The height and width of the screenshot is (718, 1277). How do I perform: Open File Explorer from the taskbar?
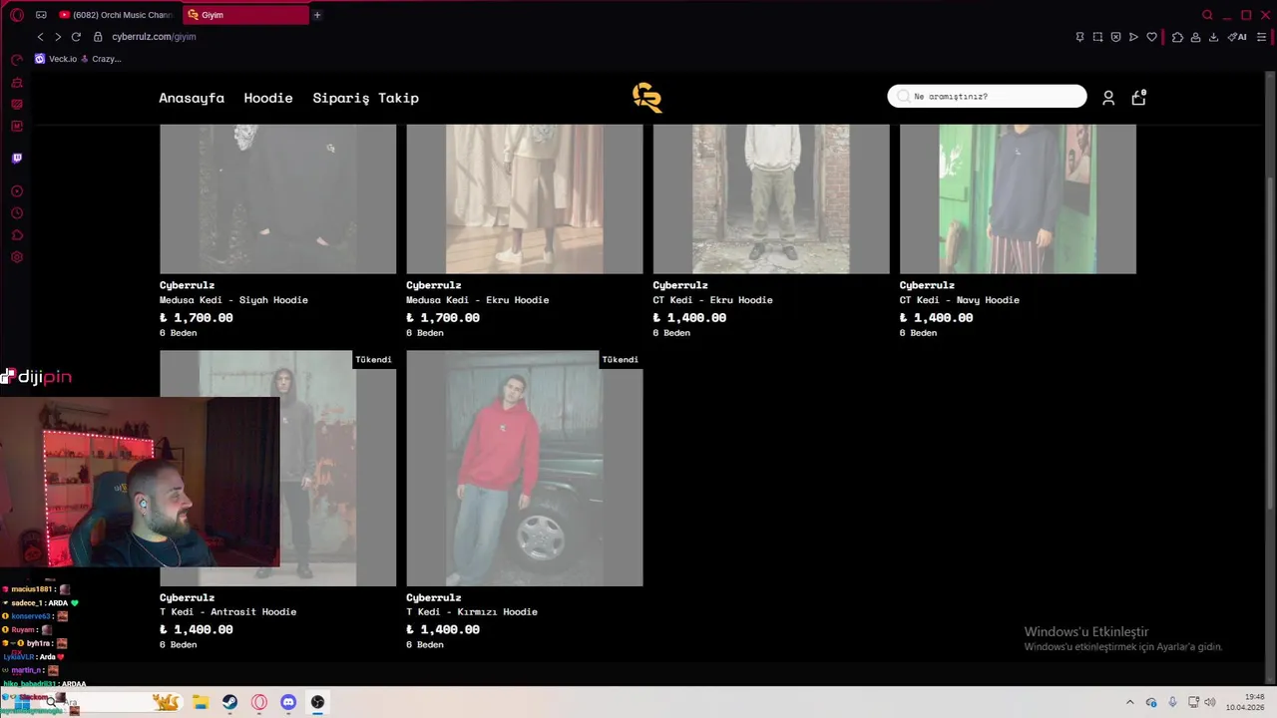[200, 702]
